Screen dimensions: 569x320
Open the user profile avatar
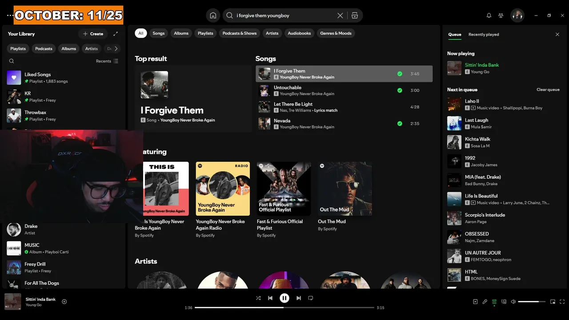517,16
